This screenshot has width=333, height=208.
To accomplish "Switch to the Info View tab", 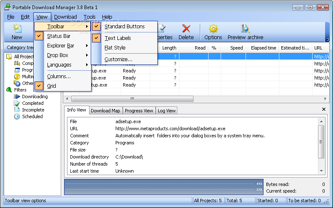I will (x=77, y=110).
